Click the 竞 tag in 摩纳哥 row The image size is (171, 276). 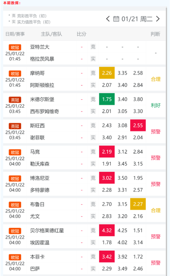93,73
